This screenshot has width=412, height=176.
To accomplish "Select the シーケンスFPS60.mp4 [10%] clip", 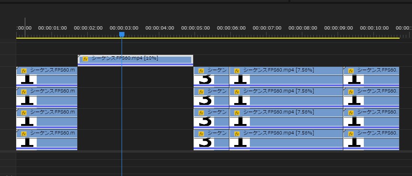I will (135, 61).
